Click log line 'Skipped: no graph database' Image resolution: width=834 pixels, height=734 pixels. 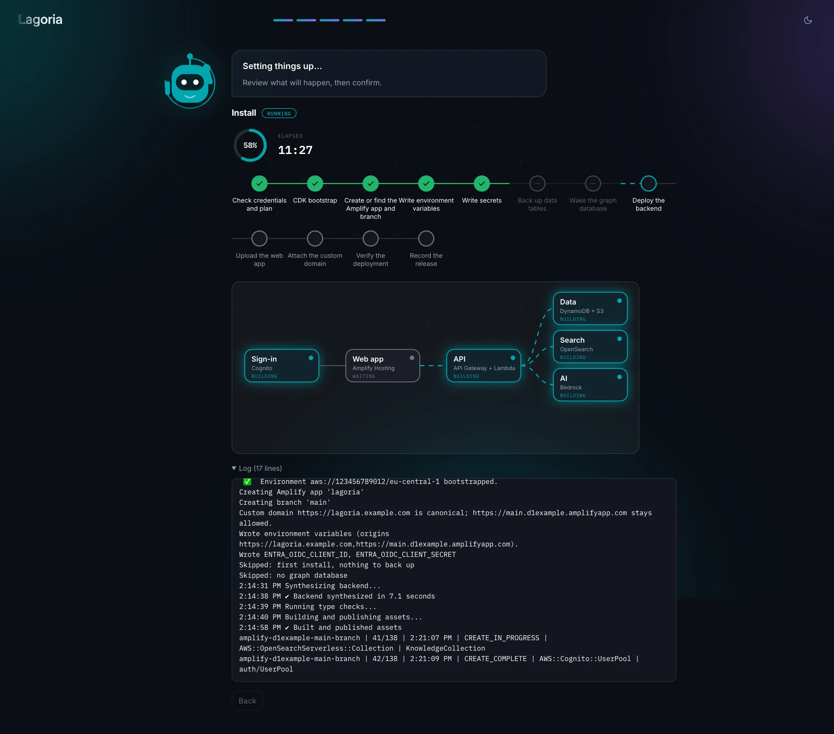(x=293, y=575)
